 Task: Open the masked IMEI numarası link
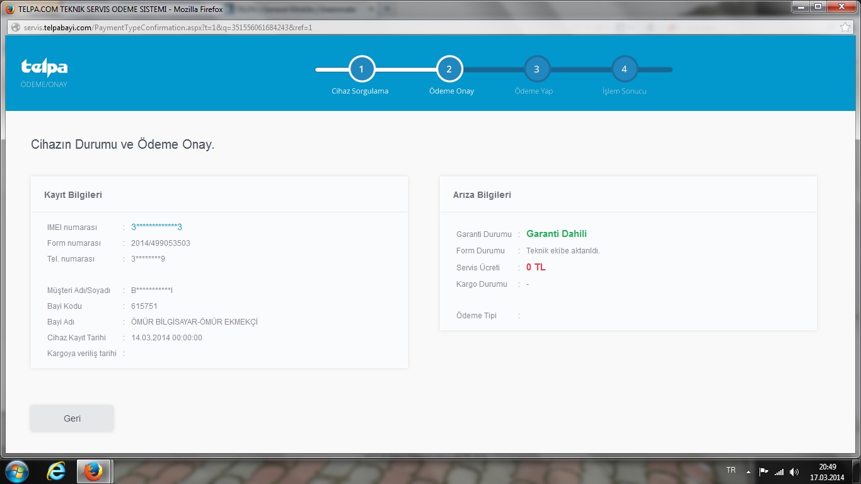coord(156,227)
